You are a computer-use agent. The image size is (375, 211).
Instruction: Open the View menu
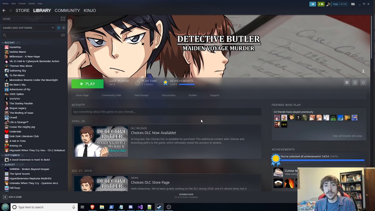[13, 4]
